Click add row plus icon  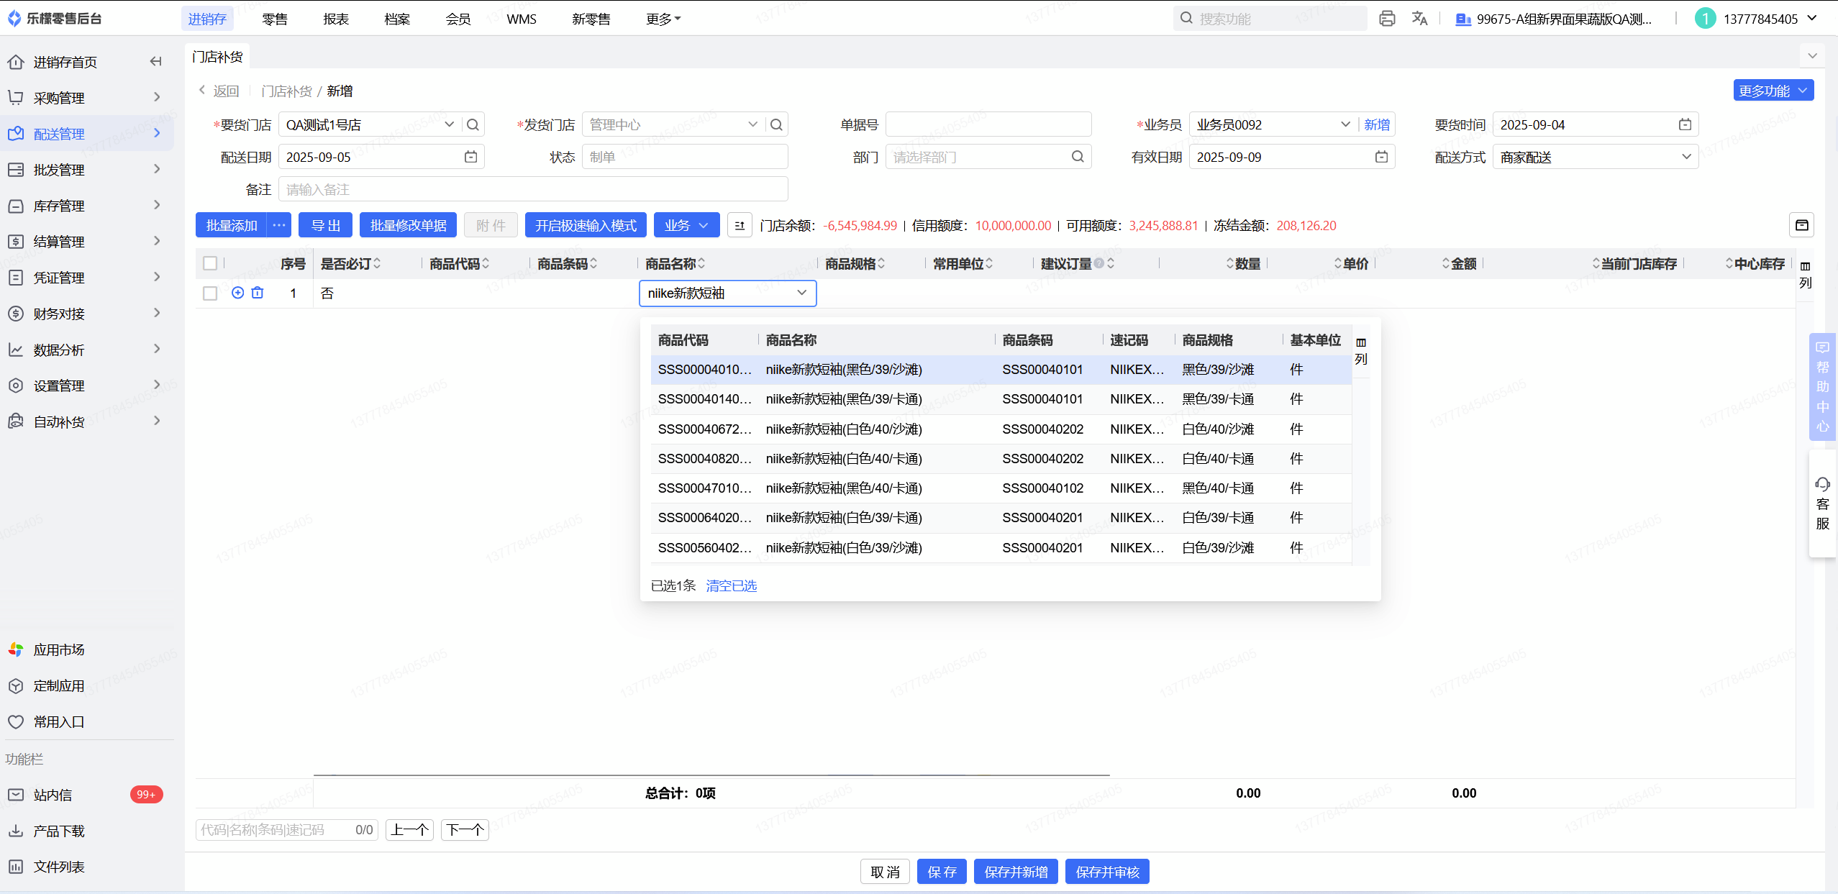coord(237,293)
